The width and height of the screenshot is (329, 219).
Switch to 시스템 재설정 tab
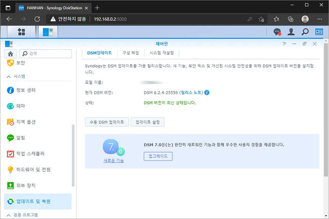coord(161,53)
